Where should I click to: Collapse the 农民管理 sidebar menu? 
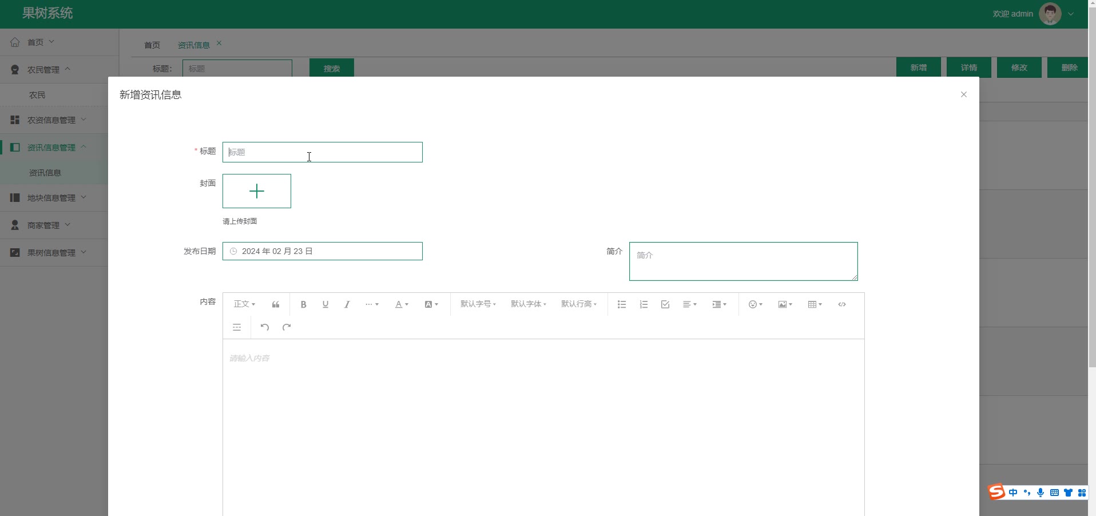pyautogui.click(x=54, y=70)
